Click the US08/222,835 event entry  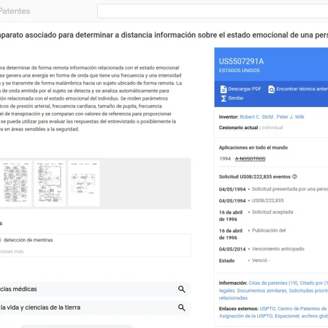tap(268, 201)
